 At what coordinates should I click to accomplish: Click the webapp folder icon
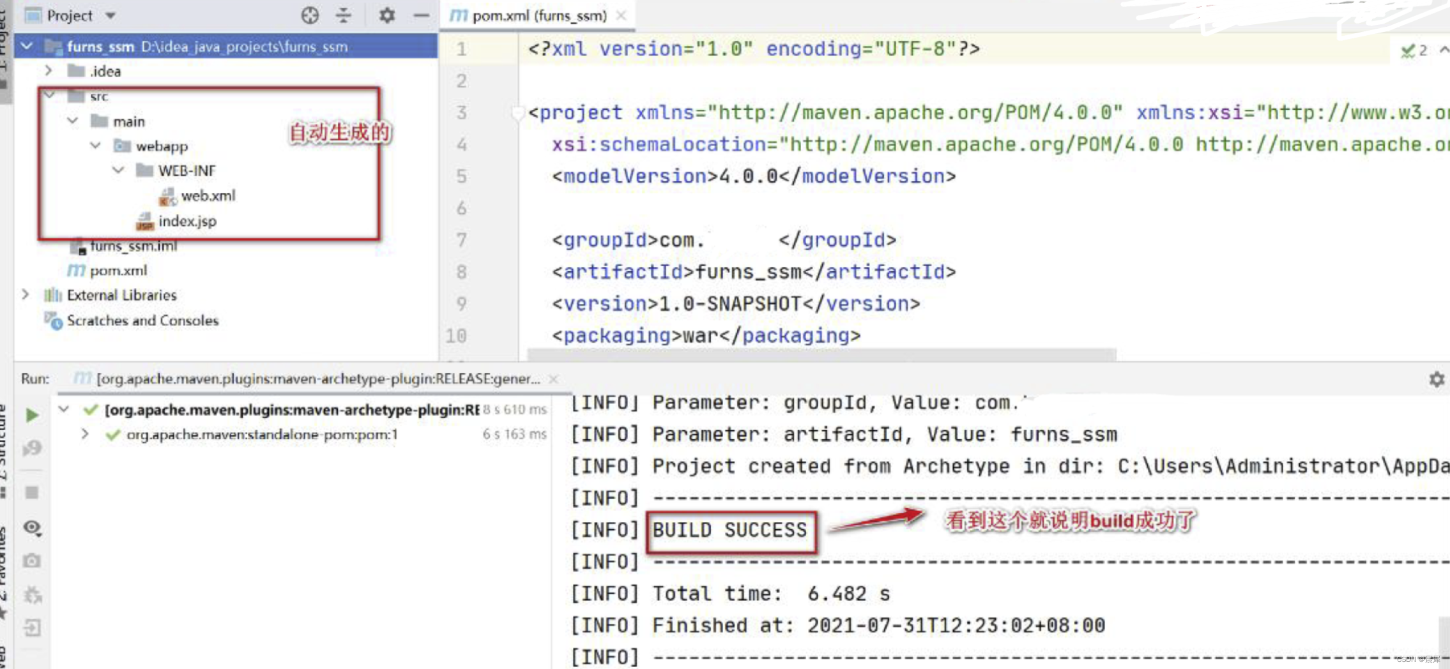(122, 146)
